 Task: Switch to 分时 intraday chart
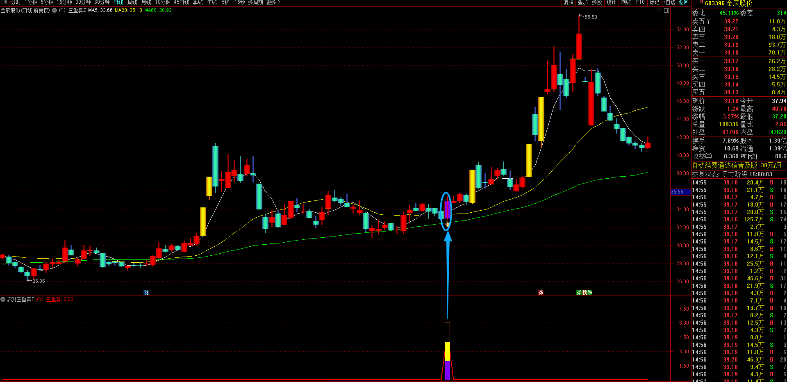16,2
